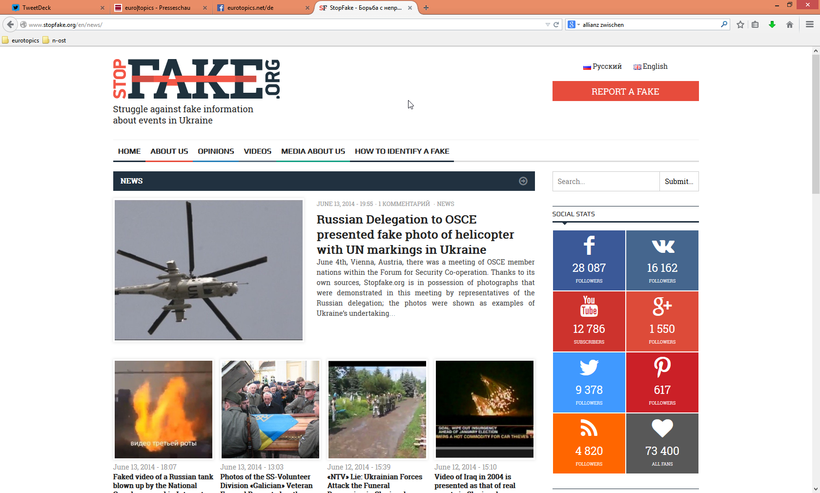
Task: Open the SS-Volunteer Division funeral thumbnail
Action: click(270, 410)
